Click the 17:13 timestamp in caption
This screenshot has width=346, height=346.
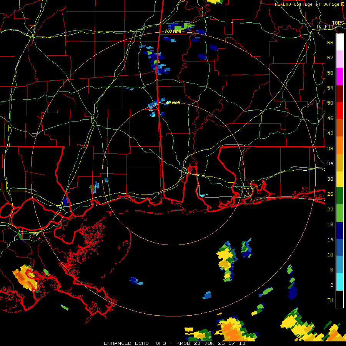237,343
